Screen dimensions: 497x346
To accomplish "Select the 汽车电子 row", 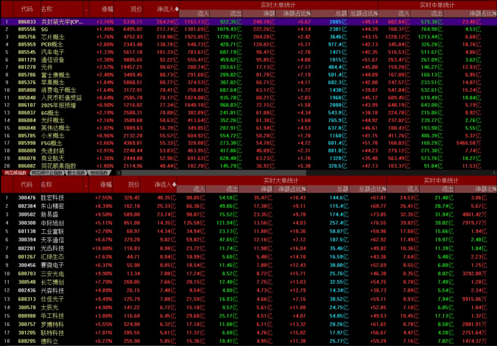I will (x=248, y=52).
